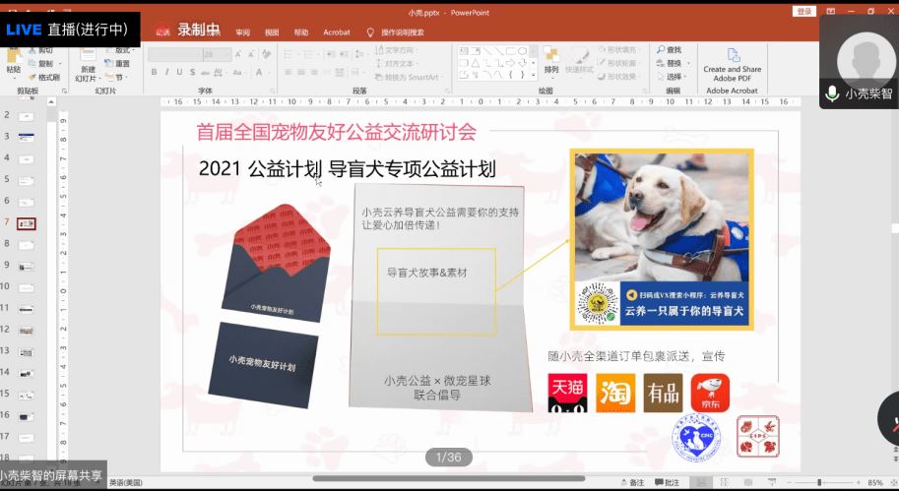The image size is (899, 491).
Task: Click Create and Share Adobe PDF
Action: click(x=733, y=65)
